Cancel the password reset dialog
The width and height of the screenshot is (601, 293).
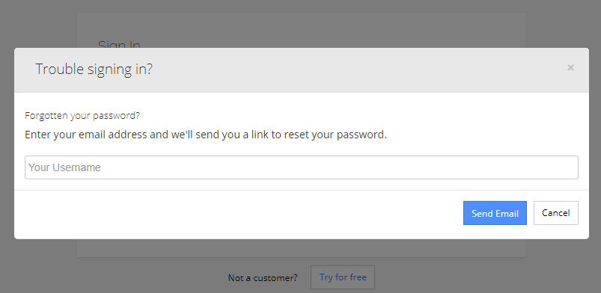(556, 213)
